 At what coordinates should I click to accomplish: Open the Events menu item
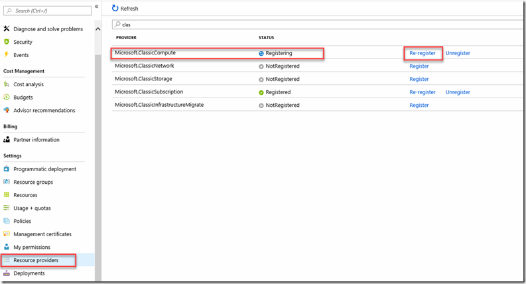tap(21, 55)
